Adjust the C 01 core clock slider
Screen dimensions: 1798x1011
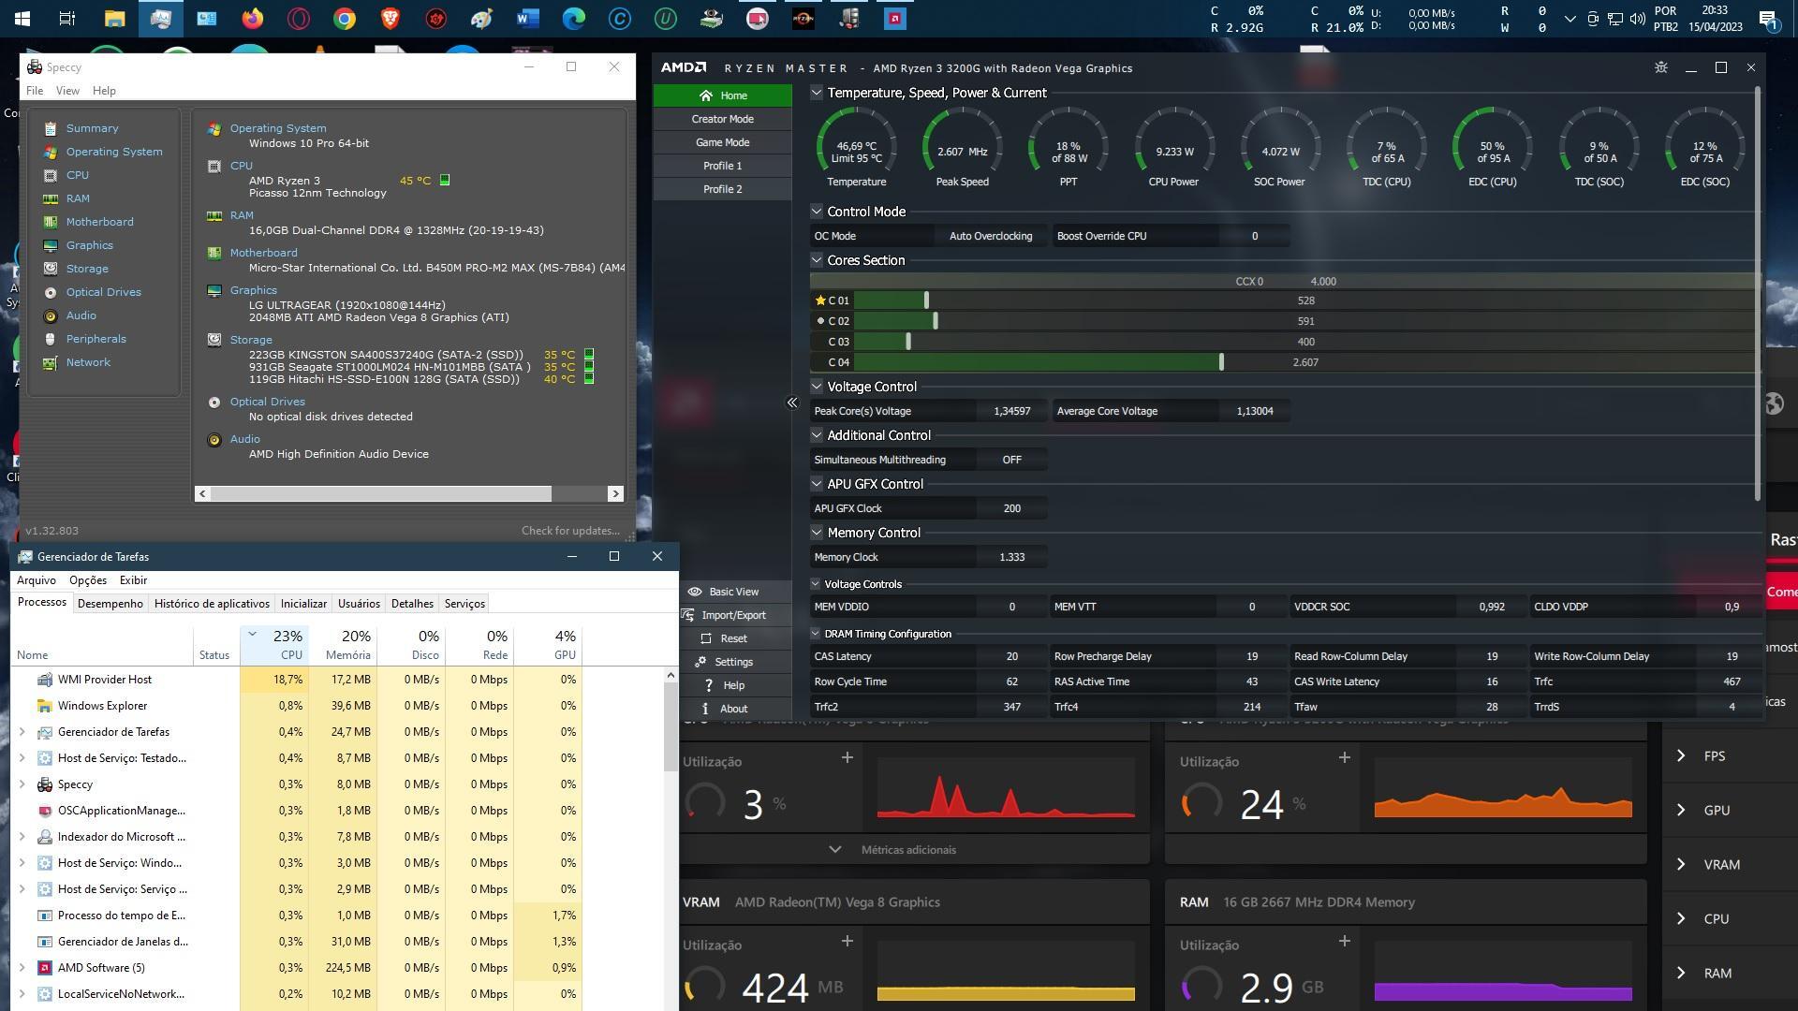(x=926, y=300)
